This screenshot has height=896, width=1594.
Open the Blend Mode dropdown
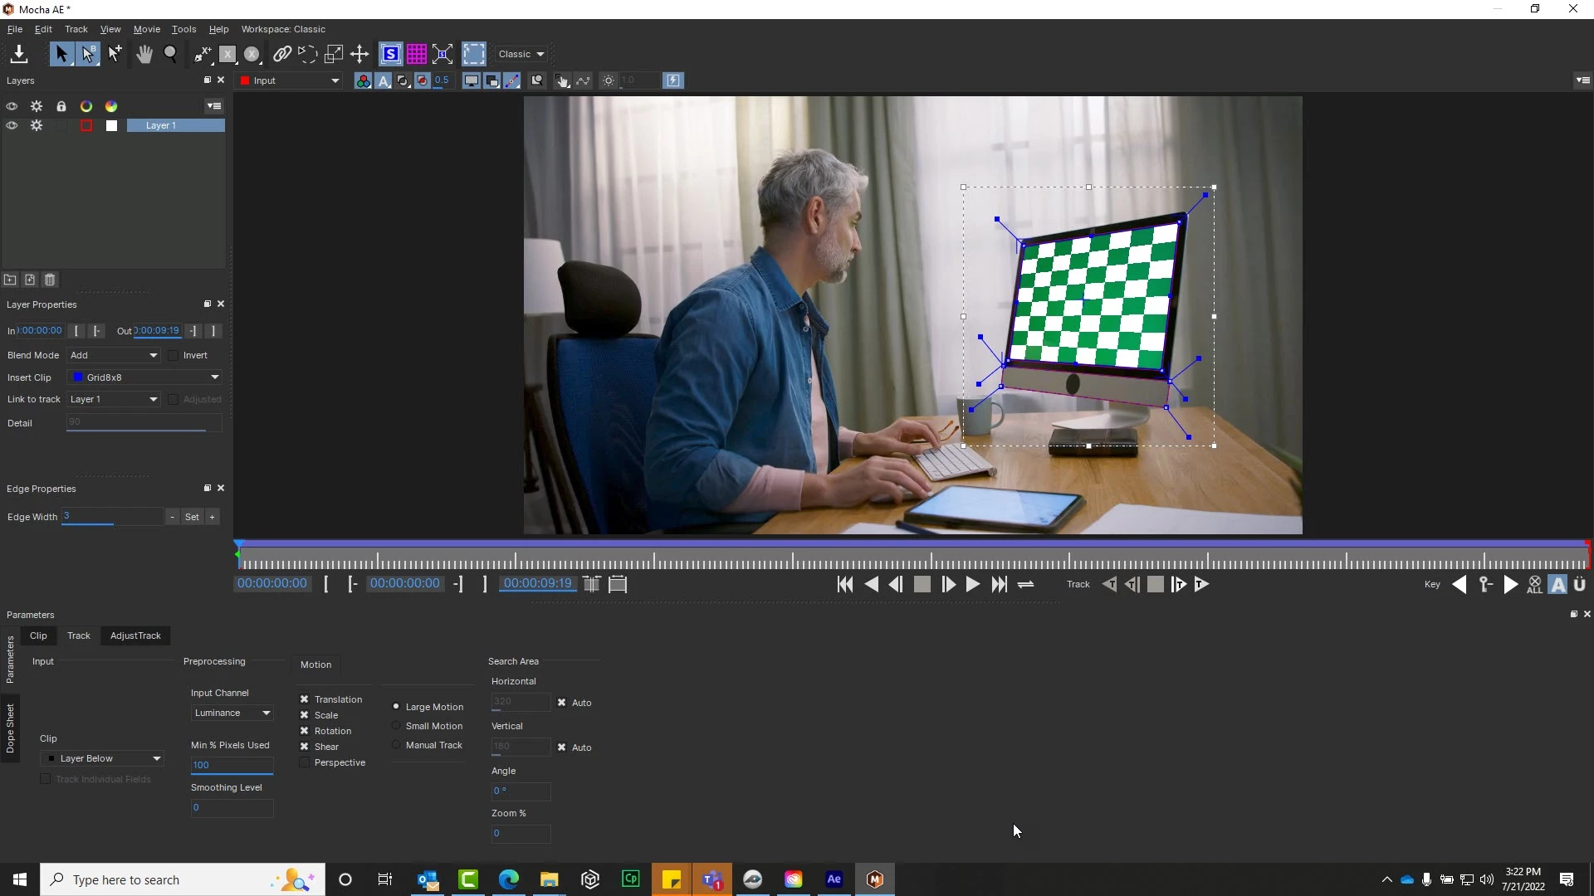[114, 356]
